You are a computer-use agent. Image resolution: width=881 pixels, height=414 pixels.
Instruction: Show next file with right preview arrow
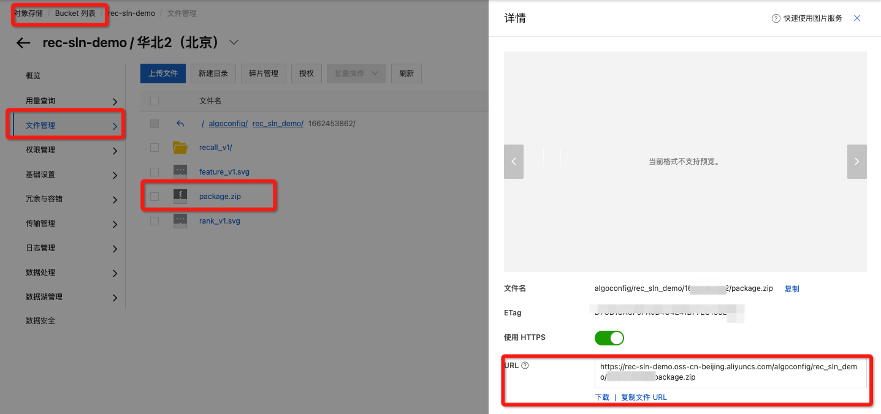[x=856, y=162]
